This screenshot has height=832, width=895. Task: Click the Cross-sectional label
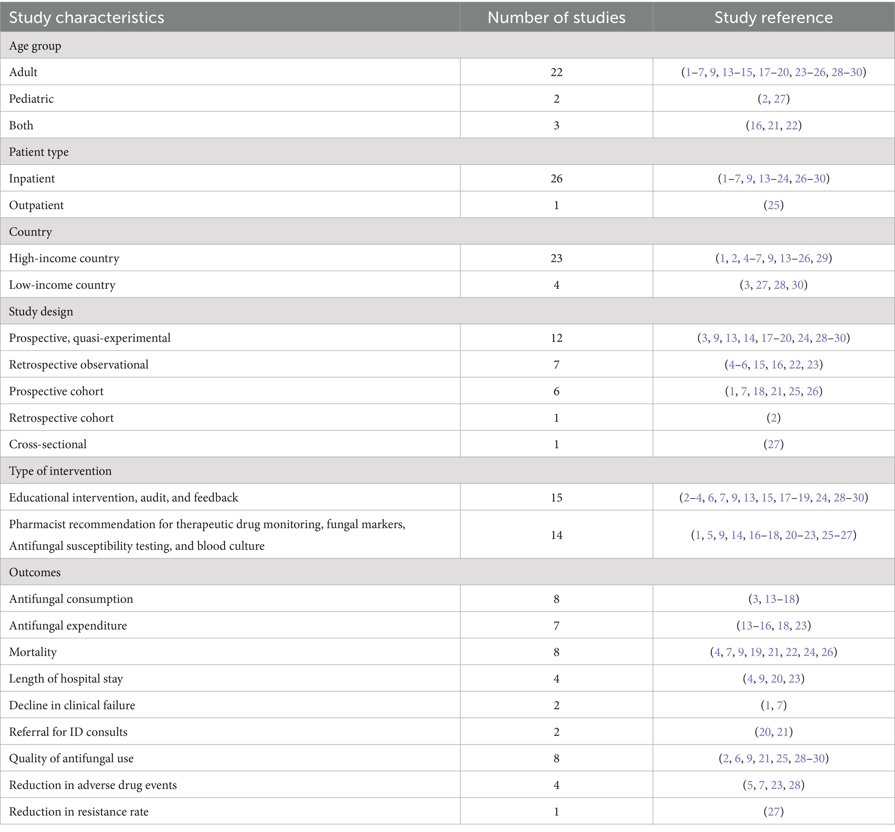click(x=47, y=444)
